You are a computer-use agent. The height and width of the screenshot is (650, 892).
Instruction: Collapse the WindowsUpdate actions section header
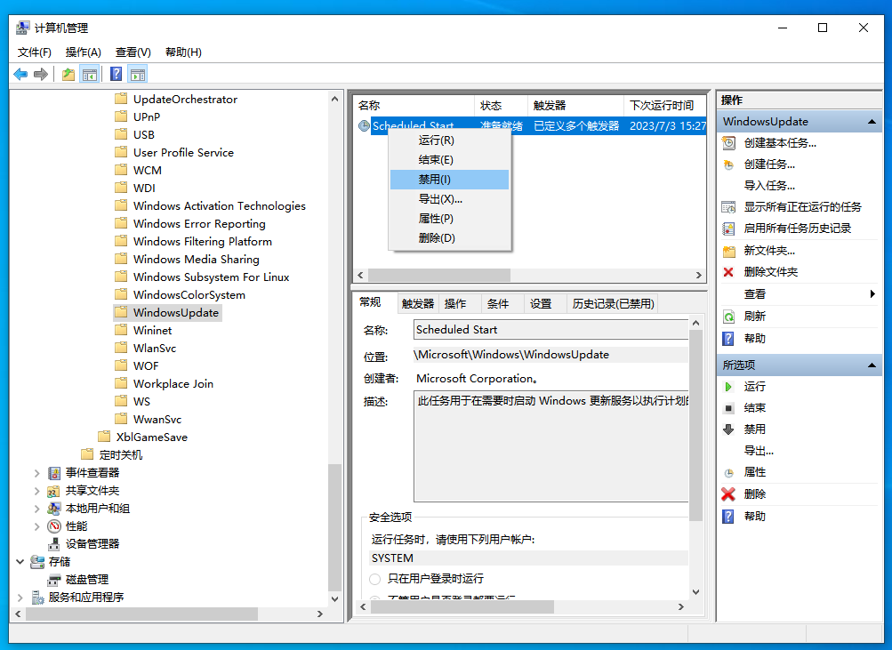click(x=872, y=122)
